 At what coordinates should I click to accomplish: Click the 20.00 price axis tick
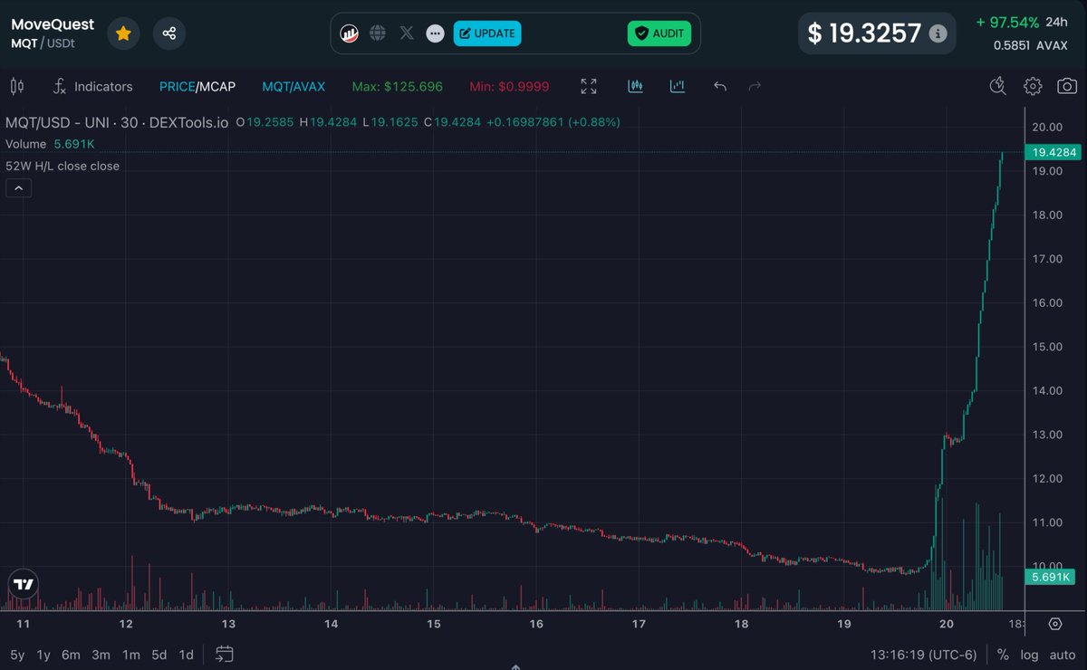point(1047,127)
